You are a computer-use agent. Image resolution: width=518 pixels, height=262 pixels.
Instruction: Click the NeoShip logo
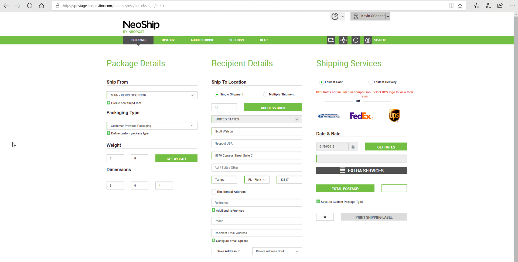(x=141, y=26)
